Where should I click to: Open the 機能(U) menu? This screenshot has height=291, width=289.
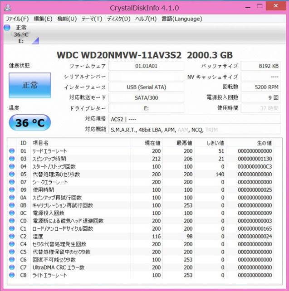pos(67,19)
